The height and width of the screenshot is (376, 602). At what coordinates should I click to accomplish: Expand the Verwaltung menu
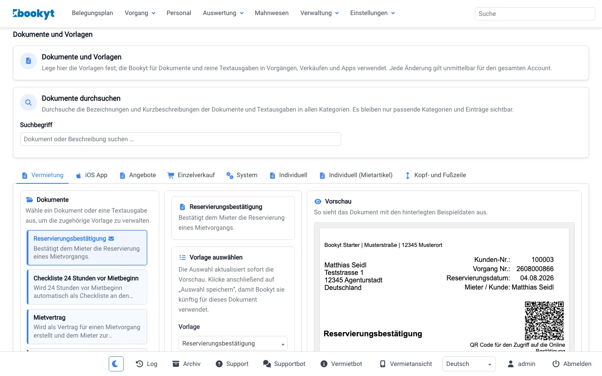(x=320, y=13)
